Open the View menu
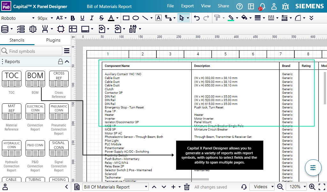Screen dimensions: 327x192 pyautogui.click(x=206, y=6)
